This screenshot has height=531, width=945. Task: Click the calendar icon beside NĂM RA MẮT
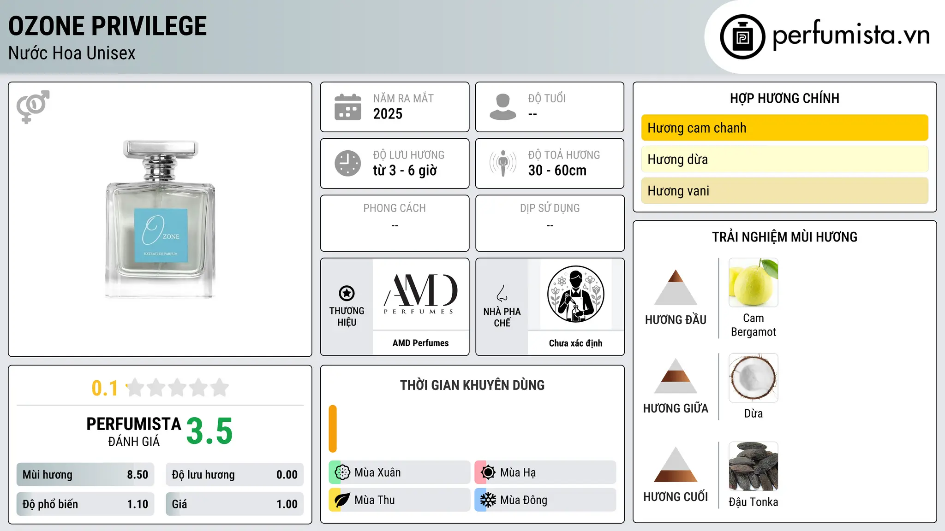[348, 107]
